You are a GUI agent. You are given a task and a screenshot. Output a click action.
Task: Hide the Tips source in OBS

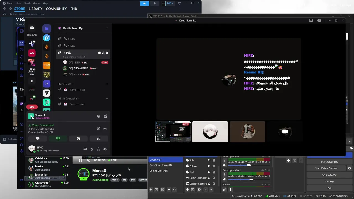pos(209,172)
